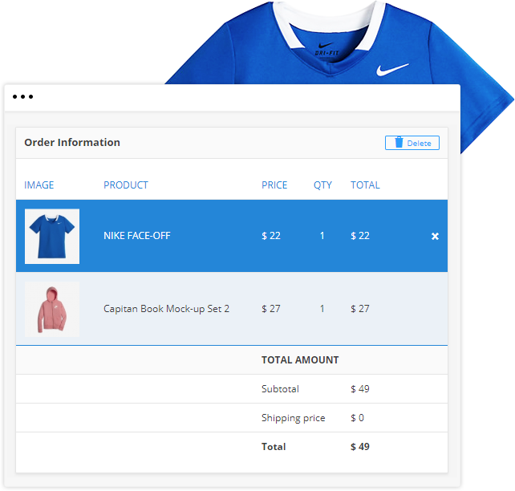Viewport: 515px width, 491px height.
Task: Remove the NIKE FACE-OFF row with X icon
Action: tap(435, 236)
